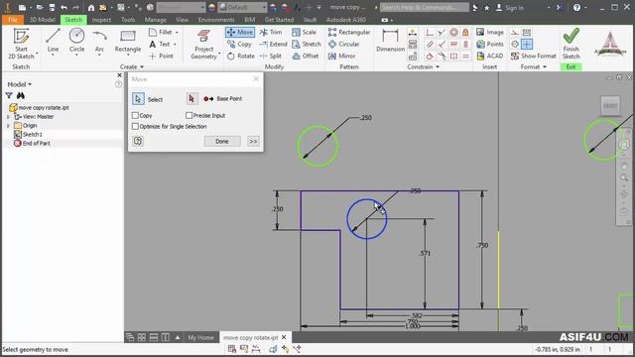
Task: Click Base Point selector in Move dialog
Action: (191, 99)
